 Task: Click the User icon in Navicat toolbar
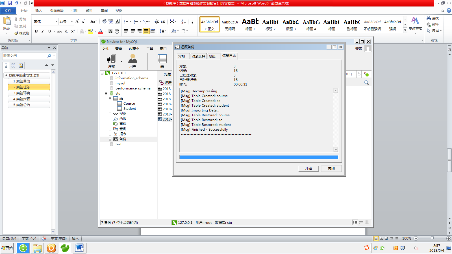point(133,59)
